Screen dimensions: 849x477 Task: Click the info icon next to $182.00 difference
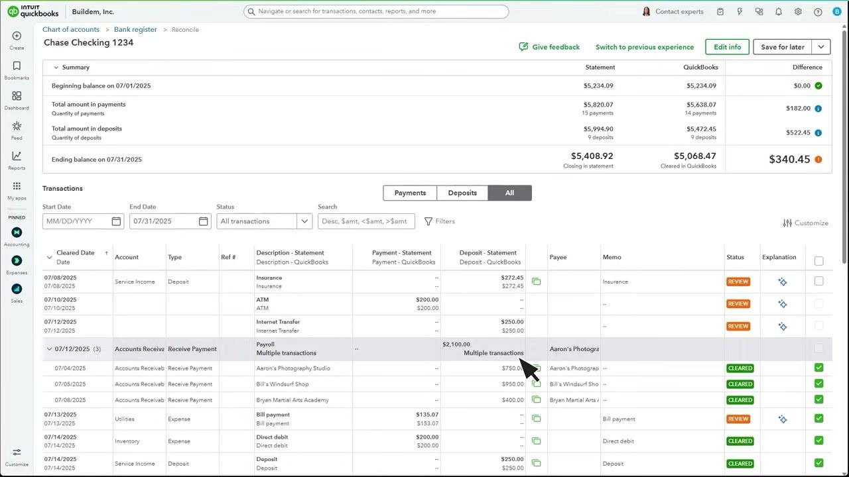coord(818,109)
